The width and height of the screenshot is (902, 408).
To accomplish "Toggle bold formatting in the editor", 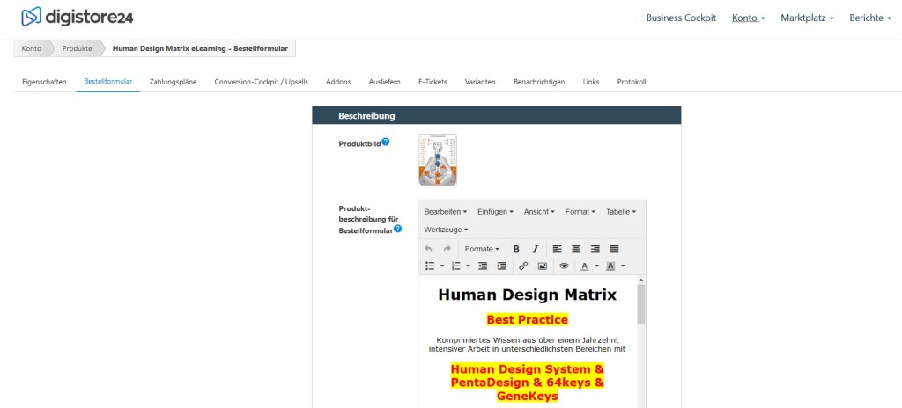I will coord(516,249).
